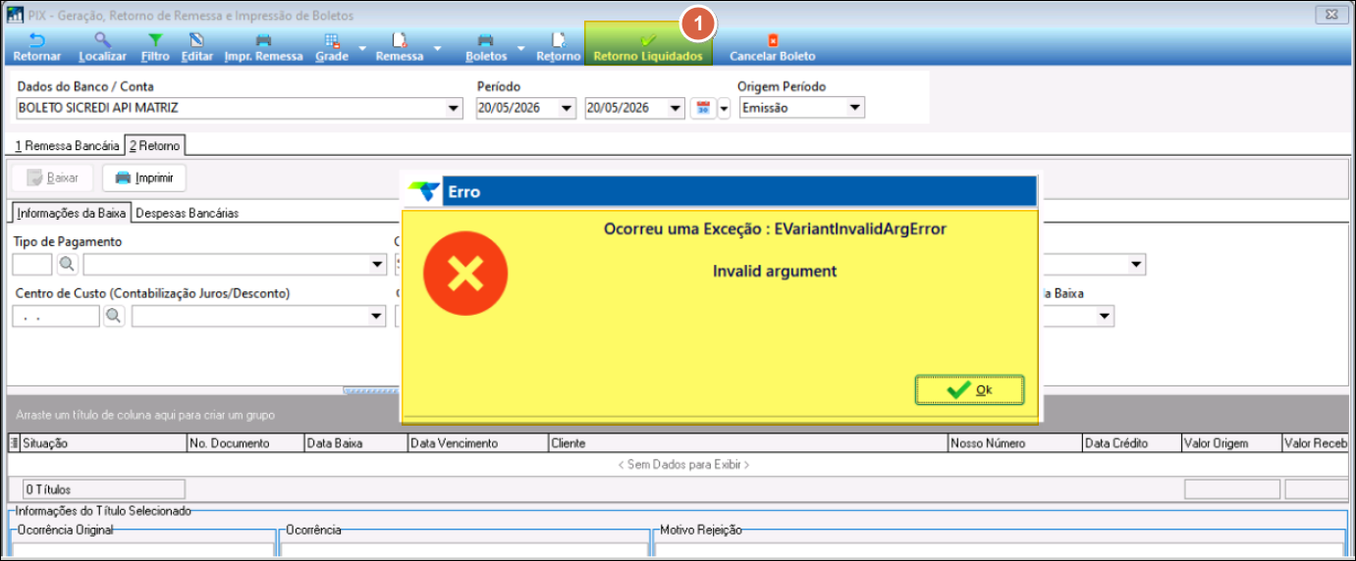This screenshot has height=561, width=1356.
Task: Switch to 1 Remessa Bancária tab
Action: [67, 145]
